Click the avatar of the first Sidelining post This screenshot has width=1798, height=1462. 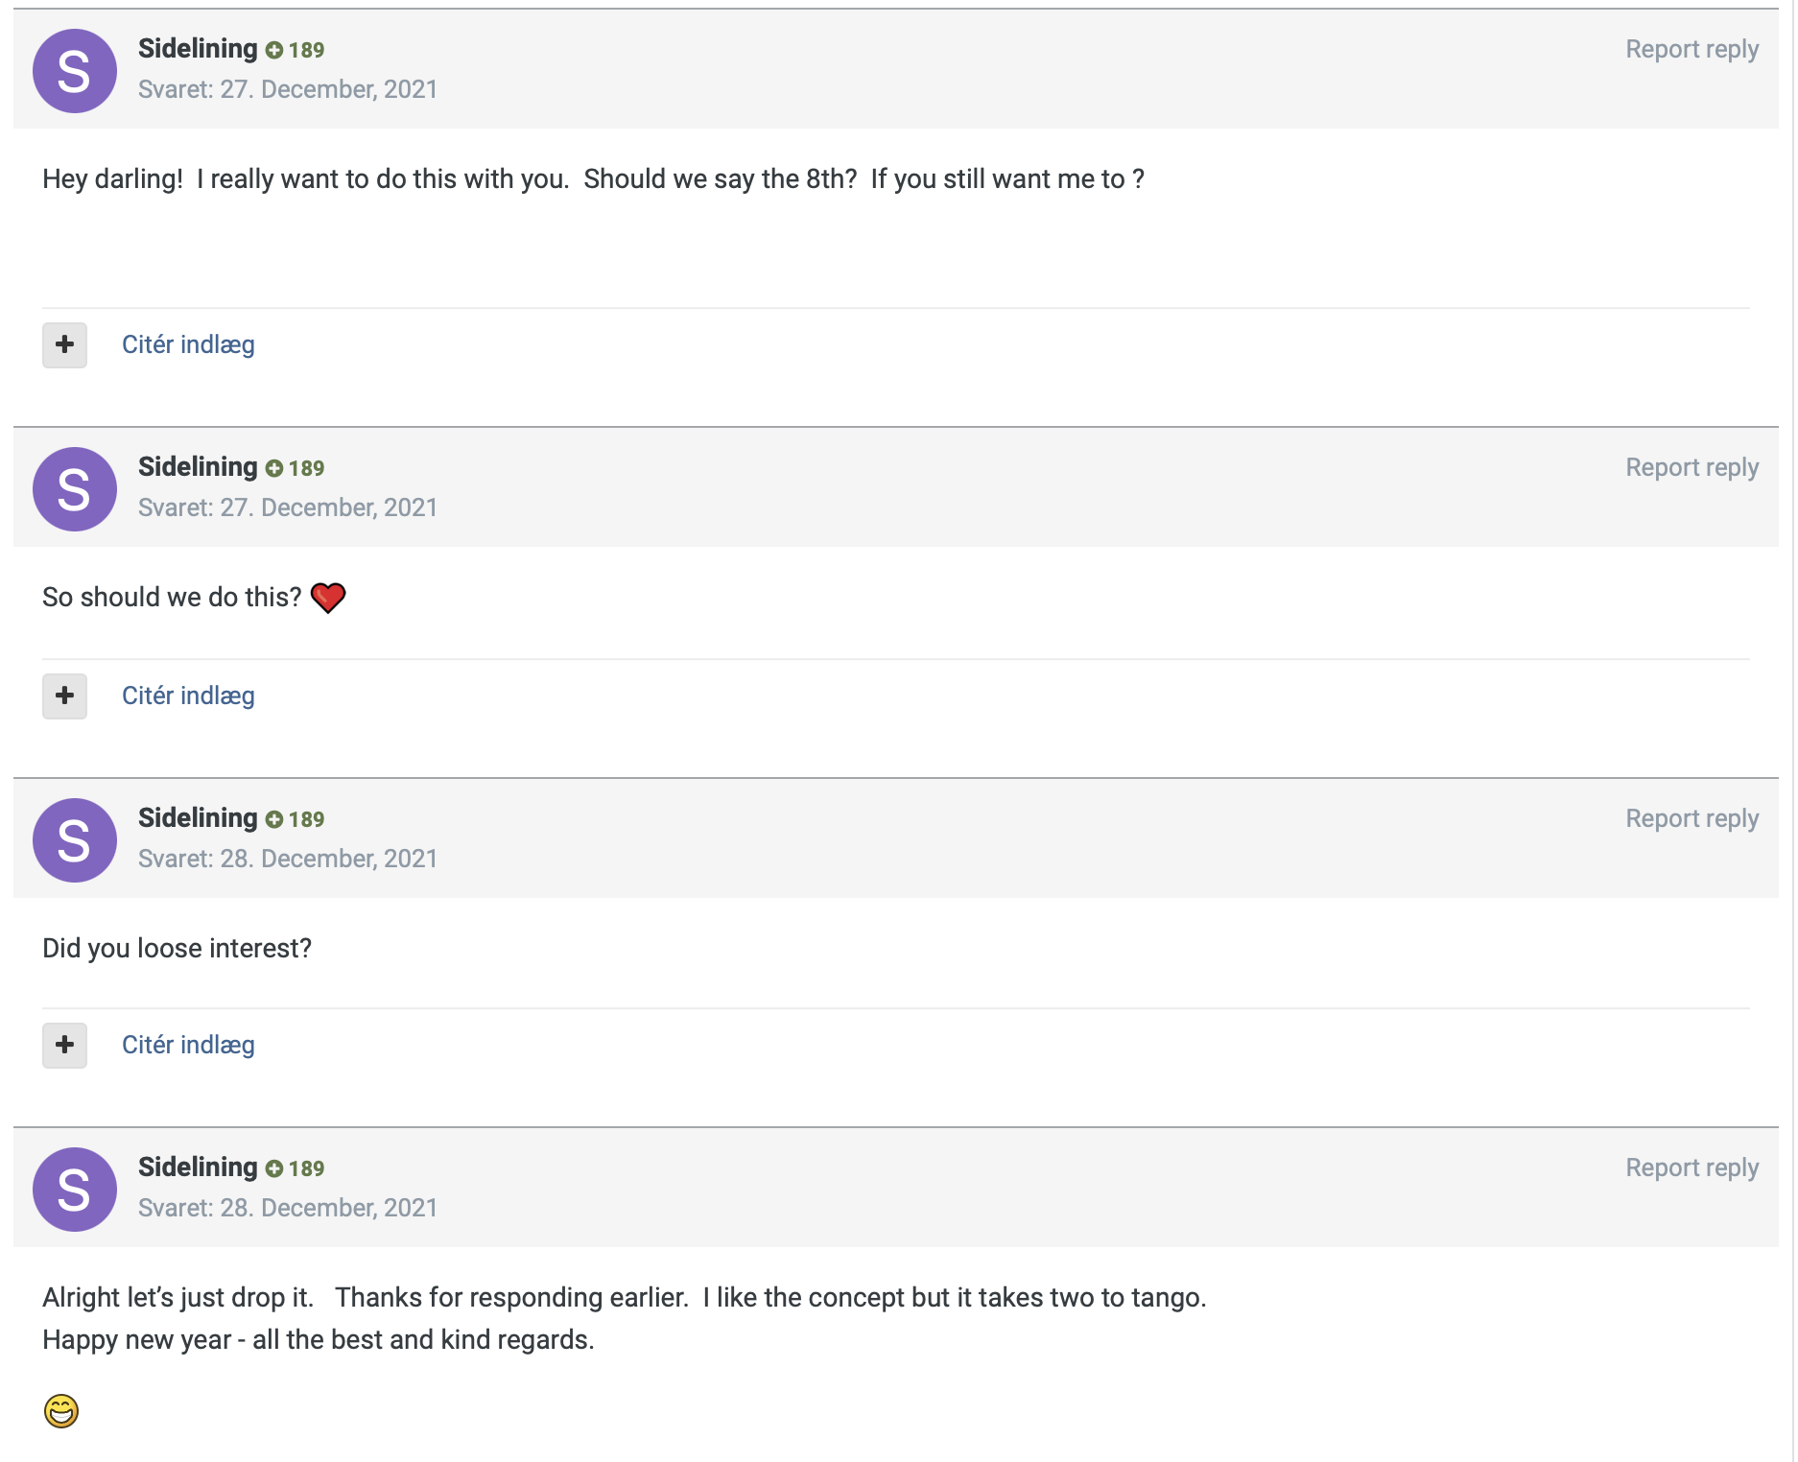point(75,71)
